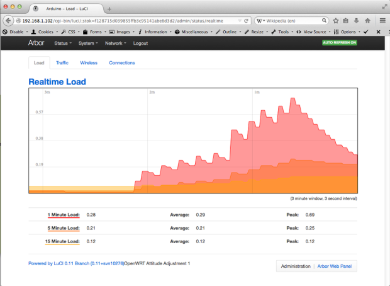This screenshot has width=390, height=286.
Task: Open the Outline toolbar menu
Action: pyautogui.click(x=228, y=31)
